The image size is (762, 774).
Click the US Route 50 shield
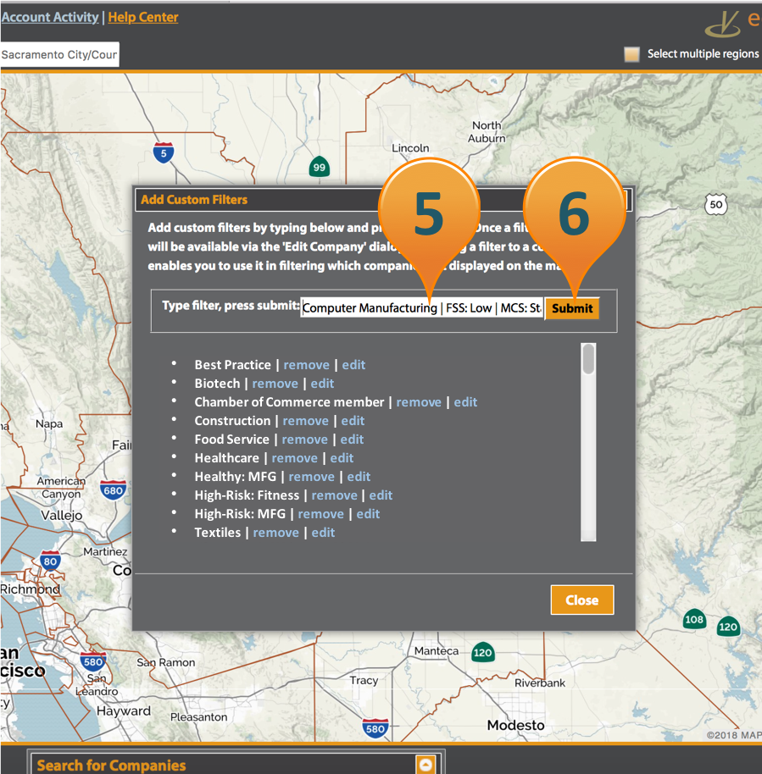click(x=716, y=204)
